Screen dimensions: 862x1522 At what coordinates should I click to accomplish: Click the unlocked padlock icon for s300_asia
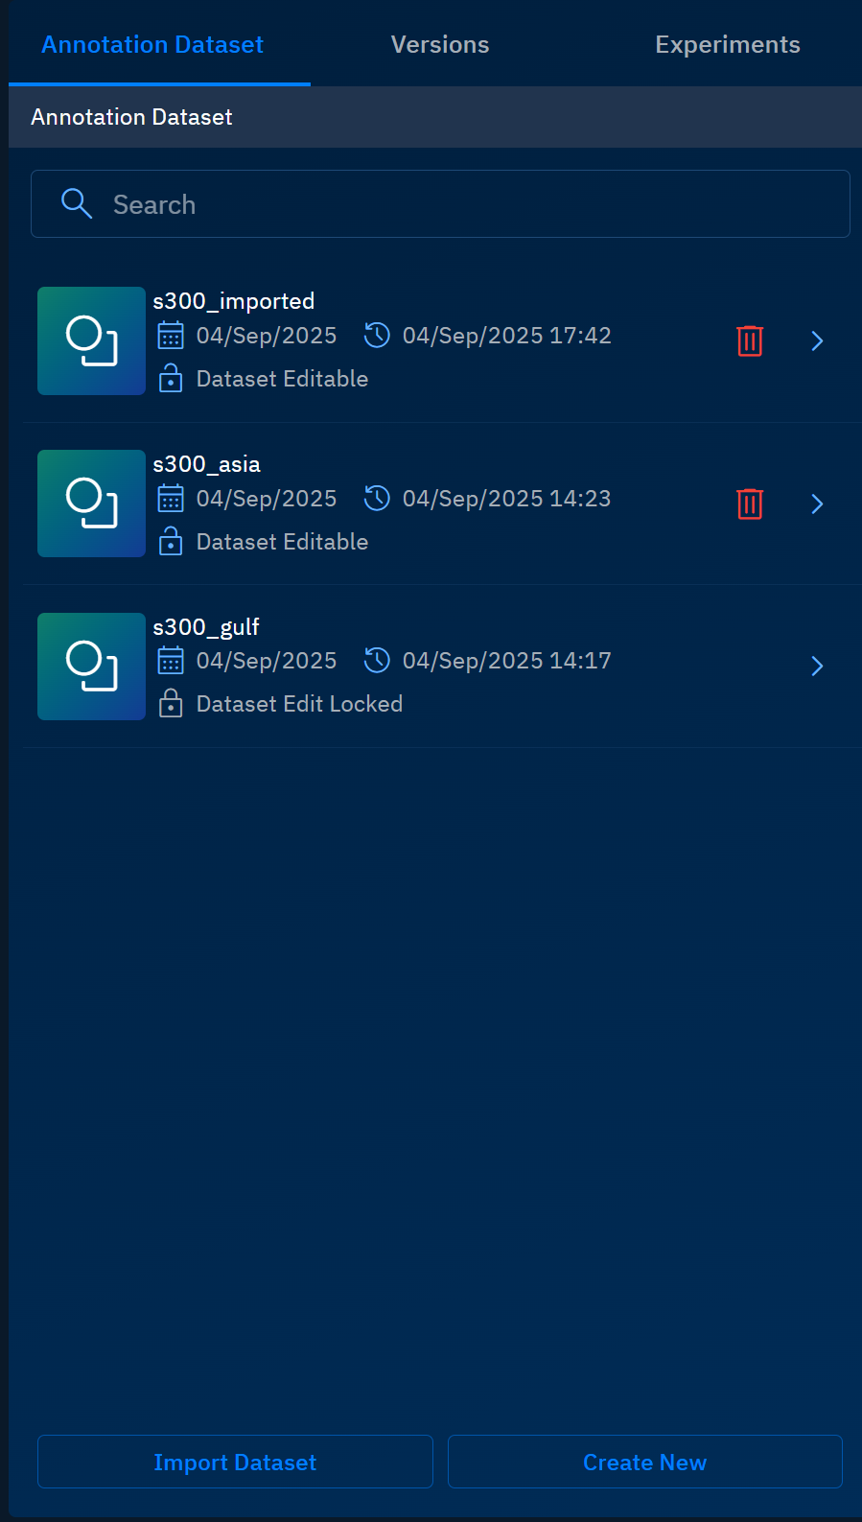point(171,542)
